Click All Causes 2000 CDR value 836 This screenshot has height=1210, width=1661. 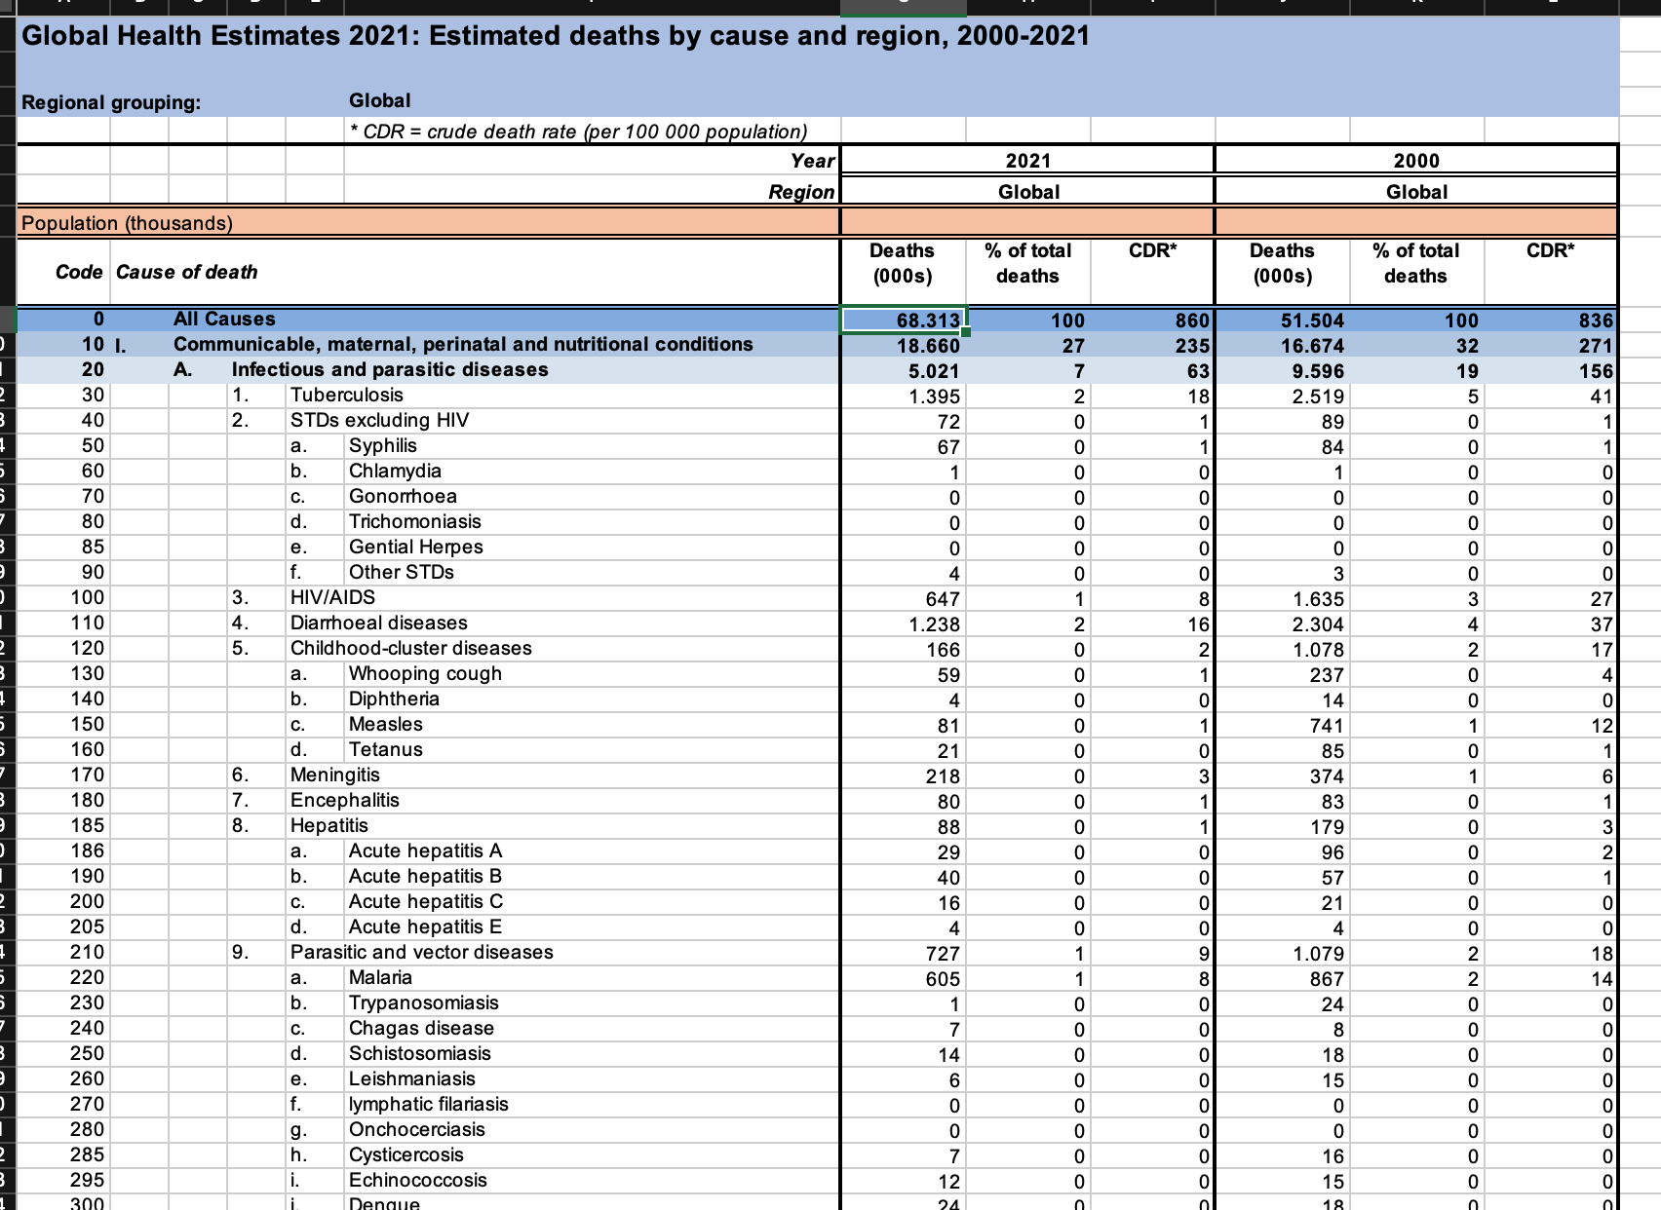(x=1596, y=321)
